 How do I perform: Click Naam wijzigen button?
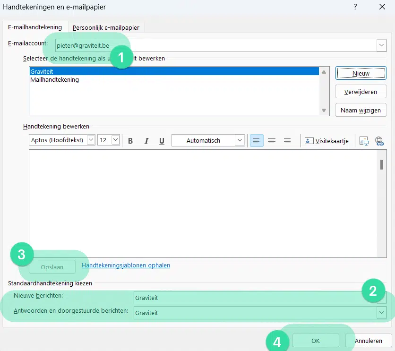point(361,110)
